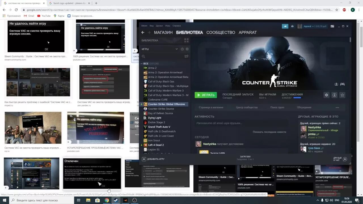The width and height of the screenshot is (363, 204).
Task: Click the achievements progress bar
Action: click(297, 98)
